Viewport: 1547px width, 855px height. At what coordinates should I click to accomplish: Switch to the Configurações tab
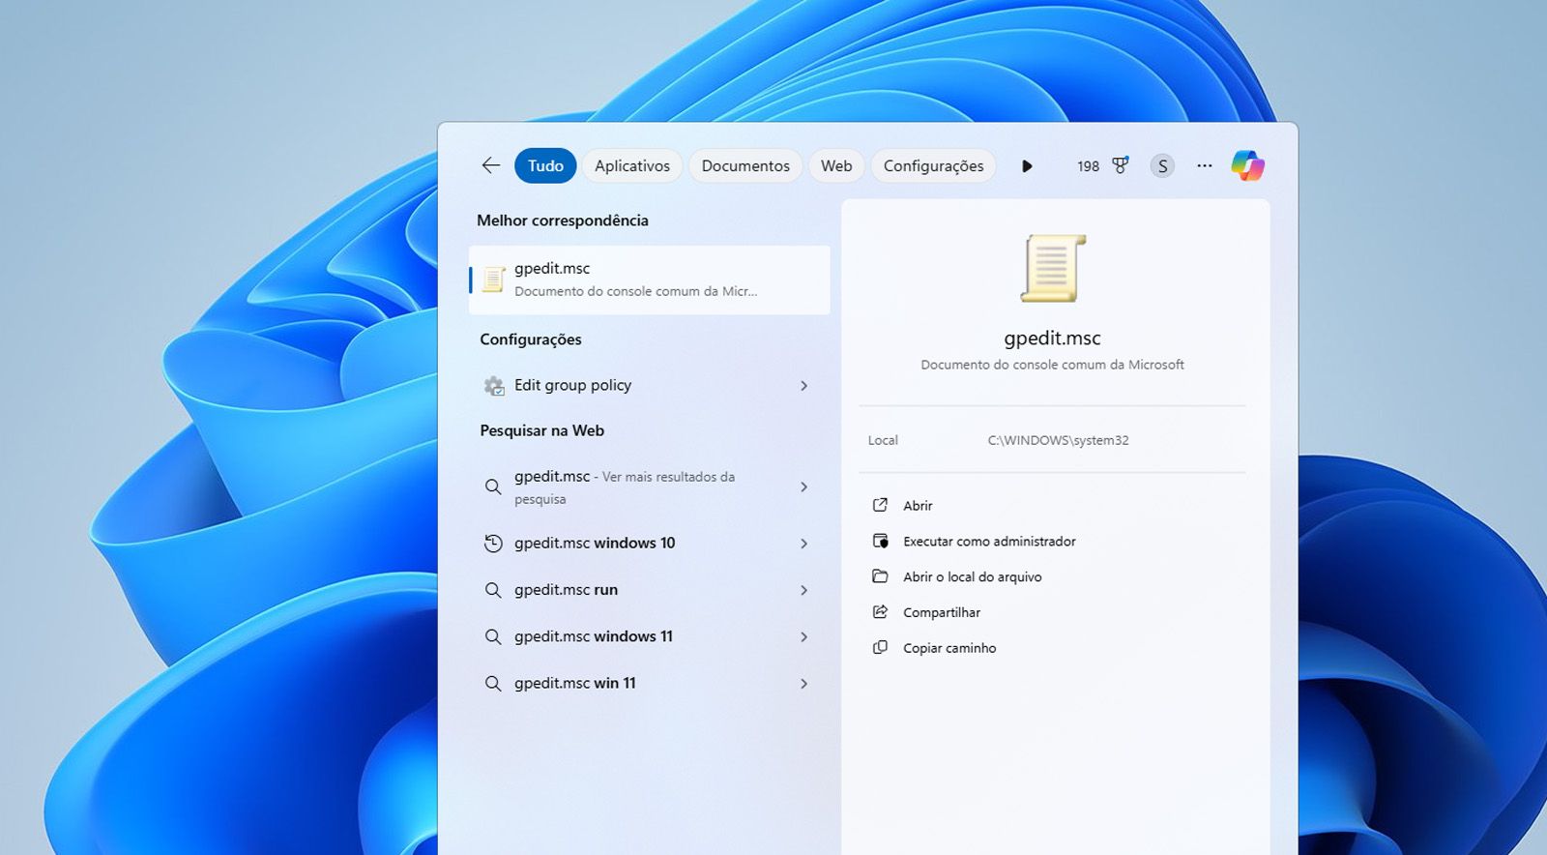pyautogui.click(x=934, y=165)
